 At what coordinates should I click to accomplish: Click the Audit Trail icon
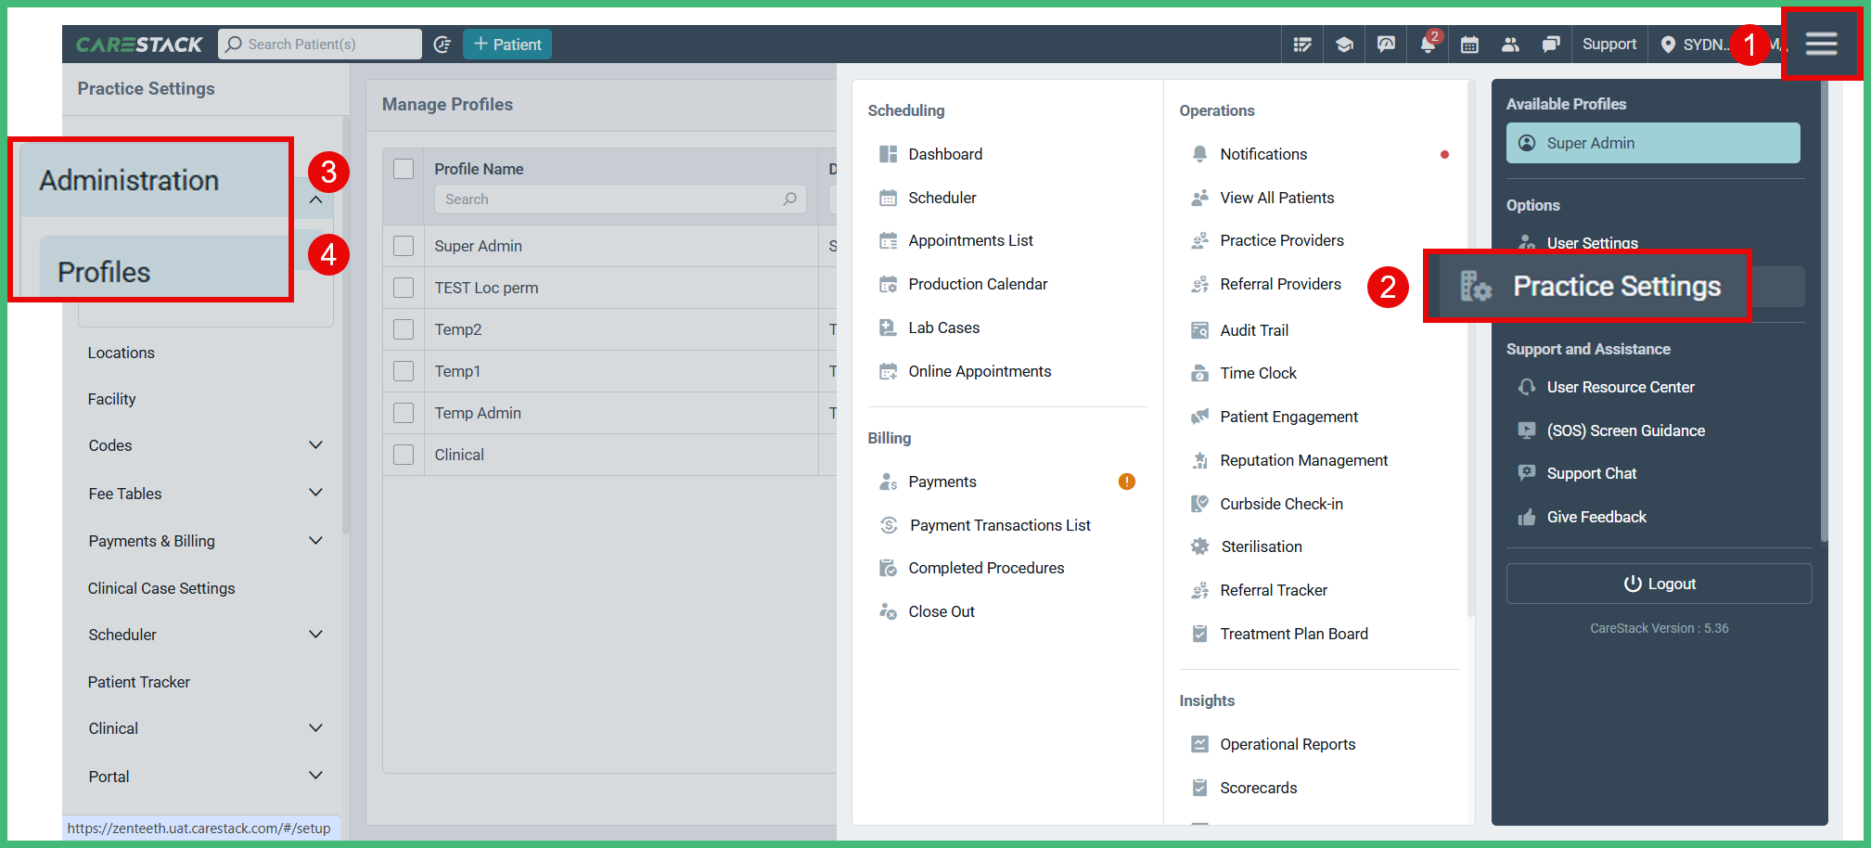[1199, 330]
